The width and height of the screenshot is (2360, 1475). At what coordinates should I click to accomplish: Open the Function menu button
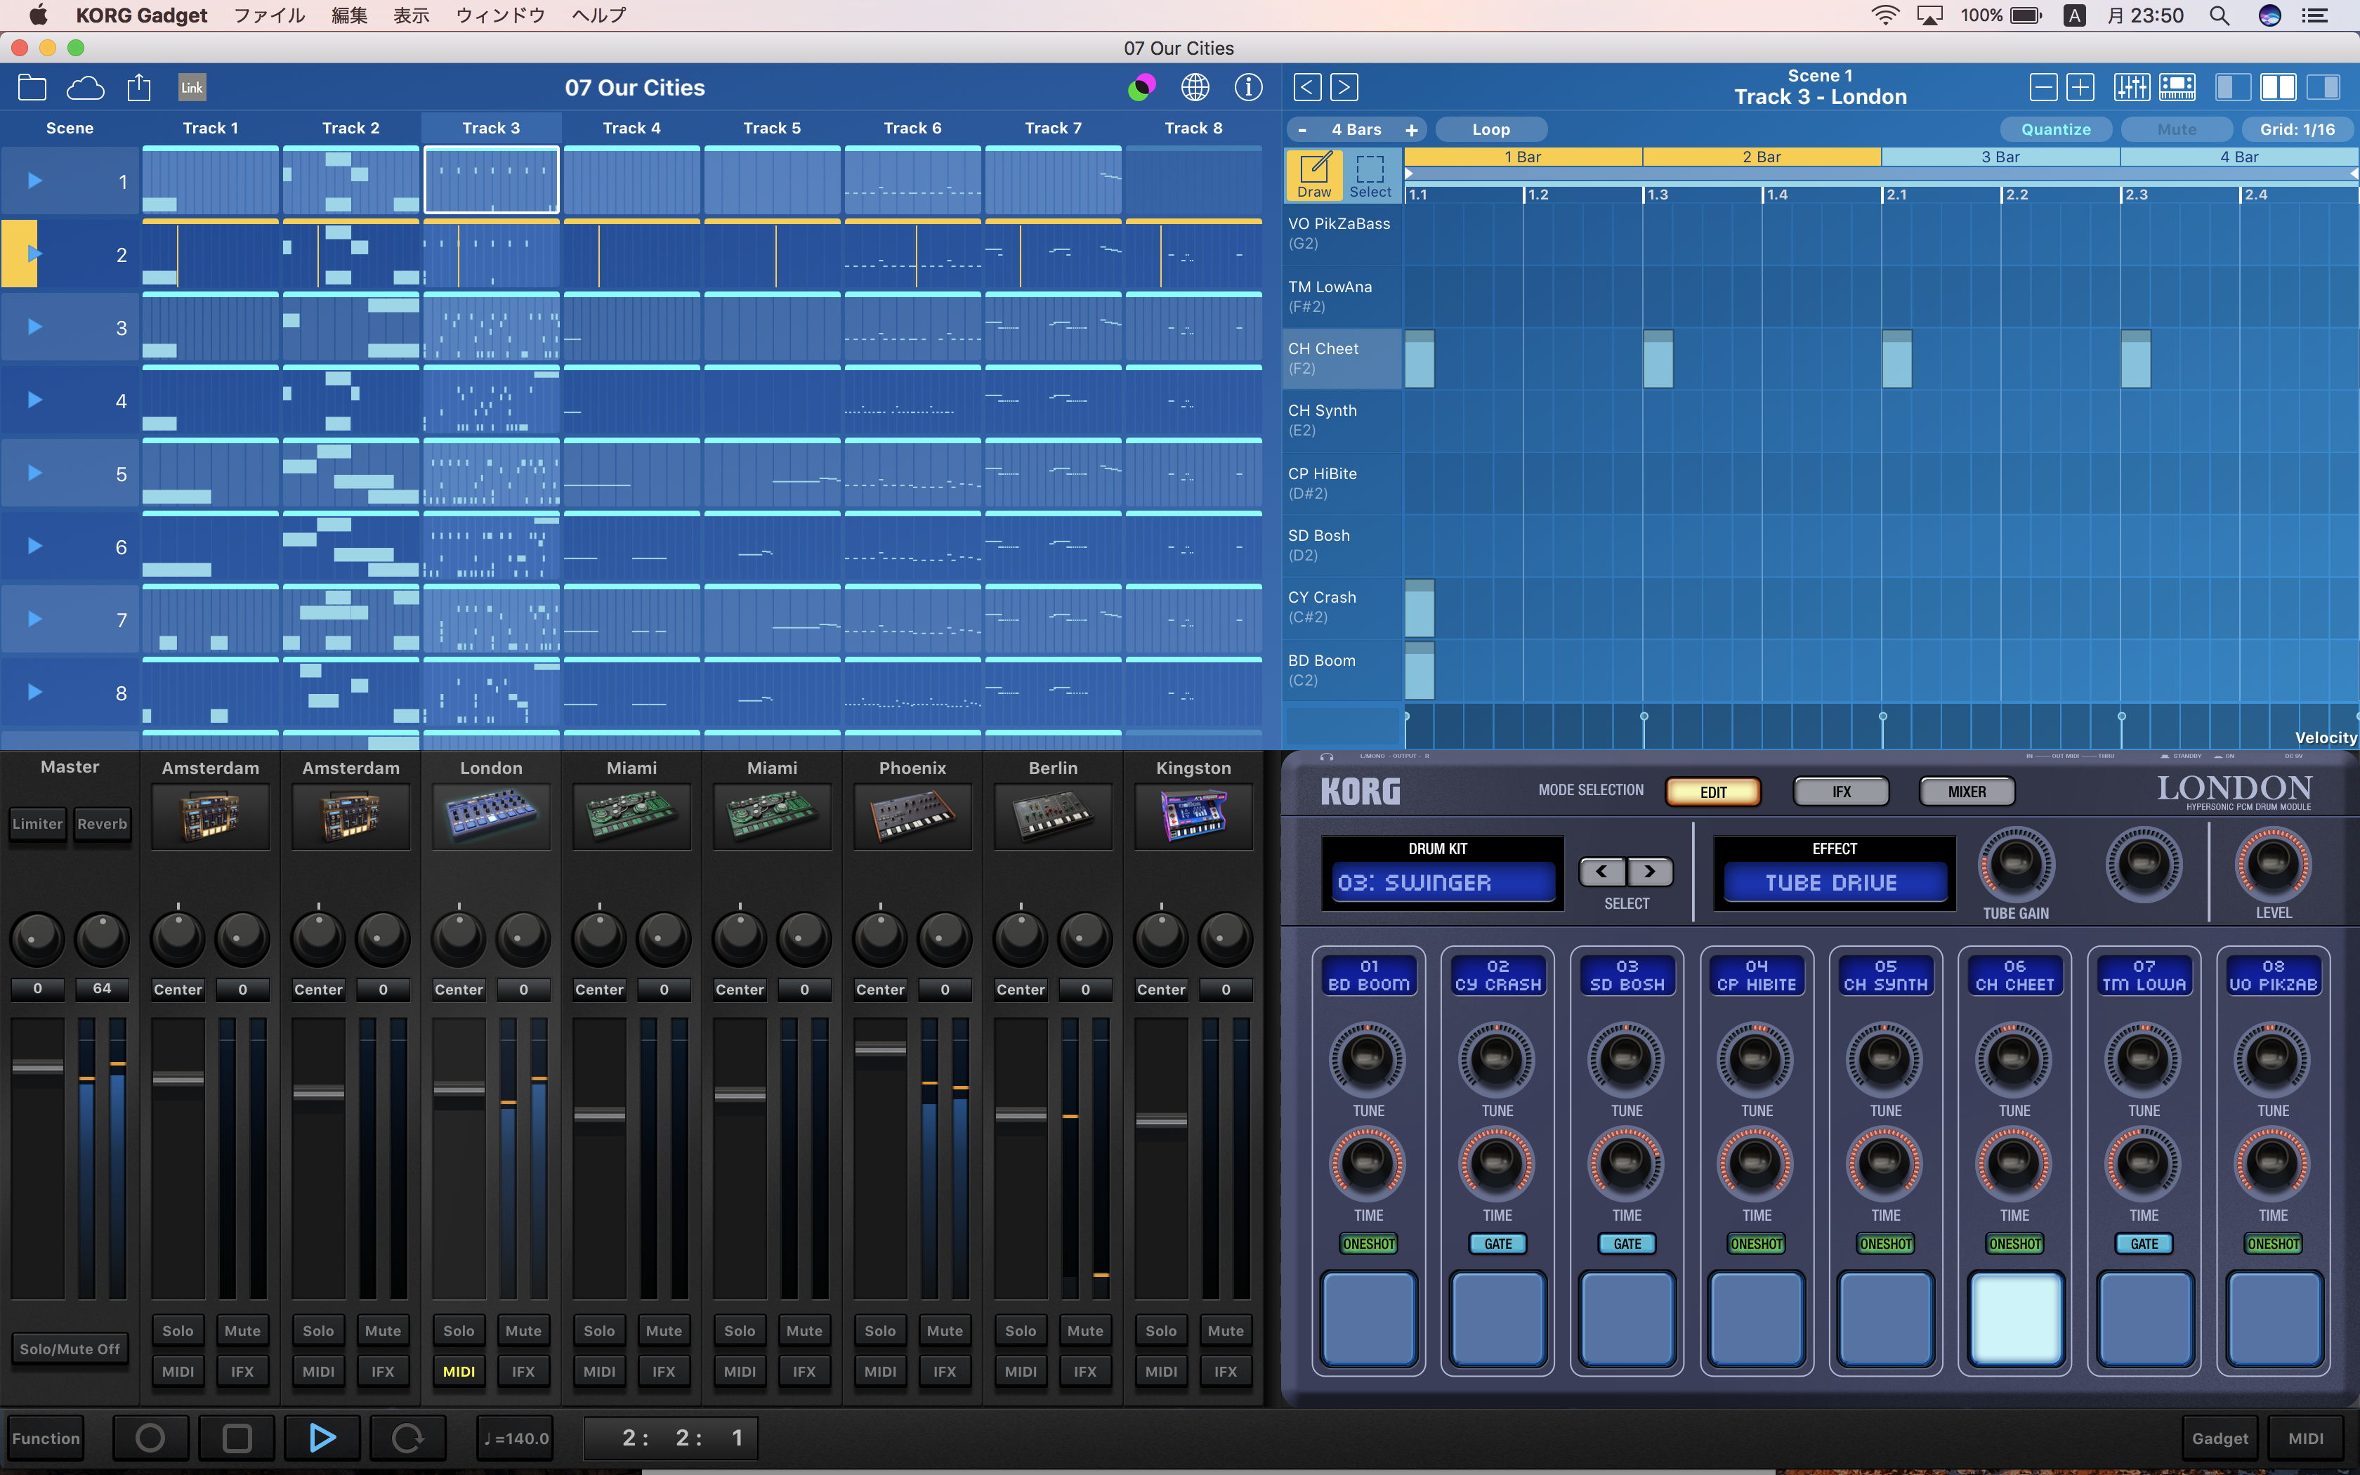[x=46, y=1437]
